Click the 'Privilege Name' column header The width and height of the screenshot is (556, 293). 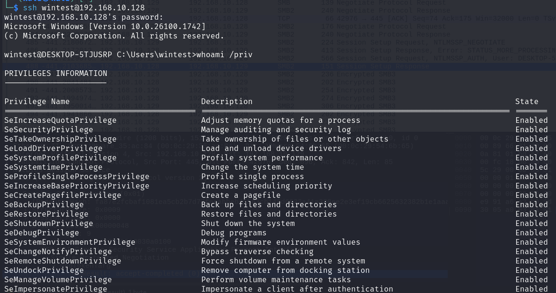tap(37, 102)
